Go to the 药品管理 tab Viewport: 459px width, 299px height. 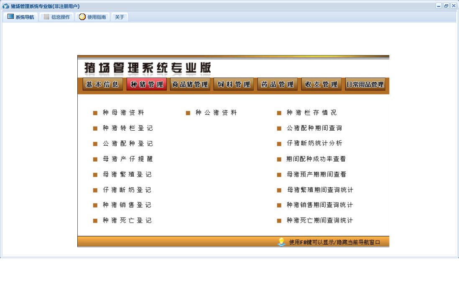pyautogui.click(x=278, y=84)
